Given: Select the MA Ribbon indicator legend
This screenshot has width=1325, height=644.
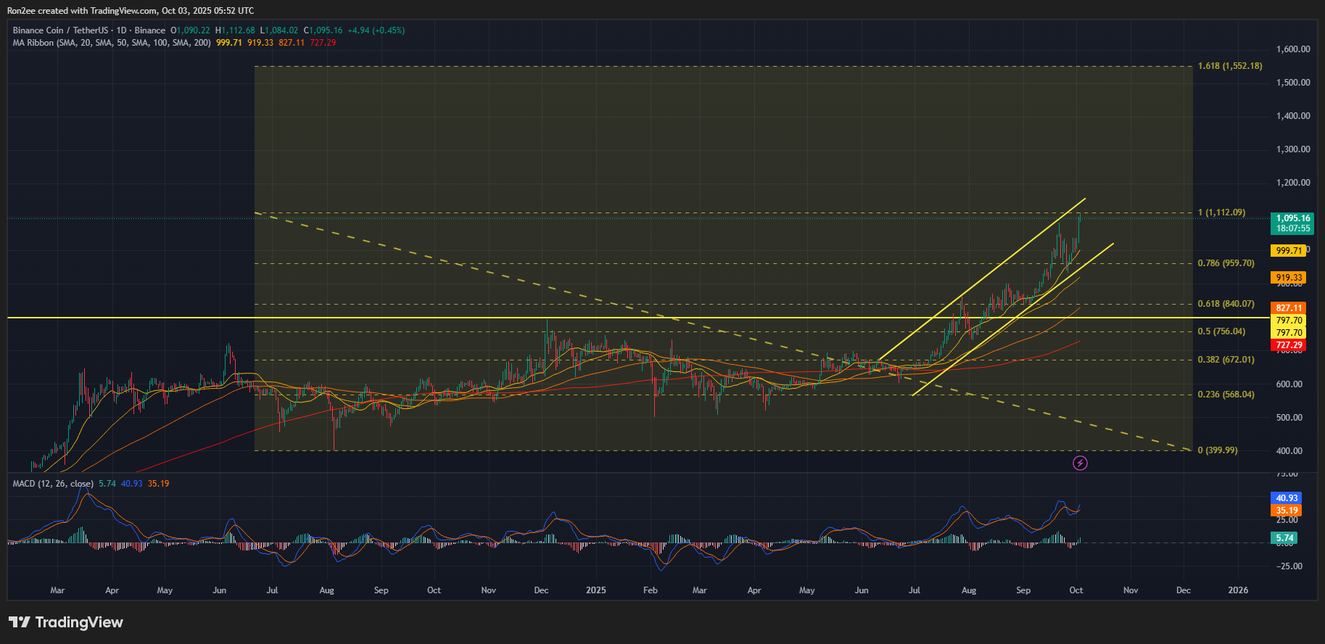Looking at the screenshot, I should [112, 43].
